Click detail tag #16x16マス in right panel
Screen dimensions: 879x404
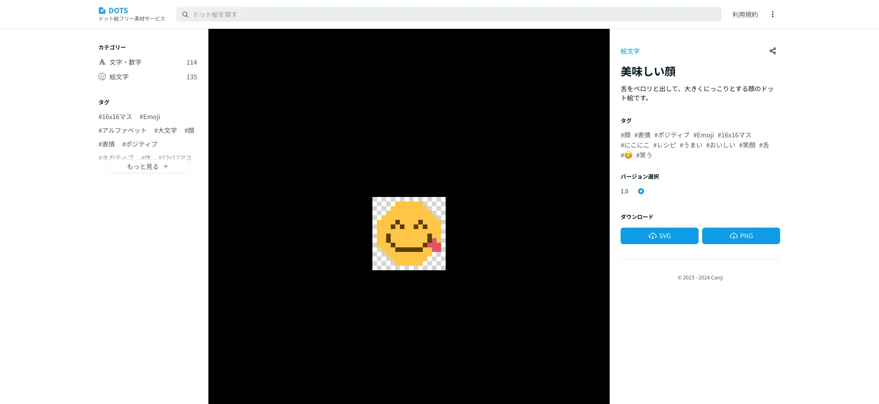pyautogui.click(x=734, y=135)
